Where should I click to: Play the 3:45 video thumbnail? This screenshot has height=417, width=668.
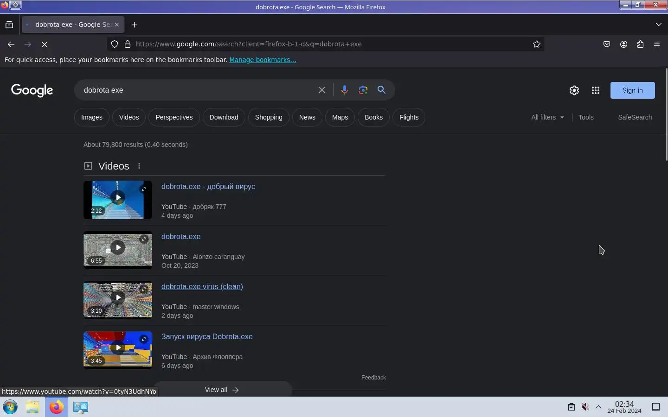coord(118,350)
